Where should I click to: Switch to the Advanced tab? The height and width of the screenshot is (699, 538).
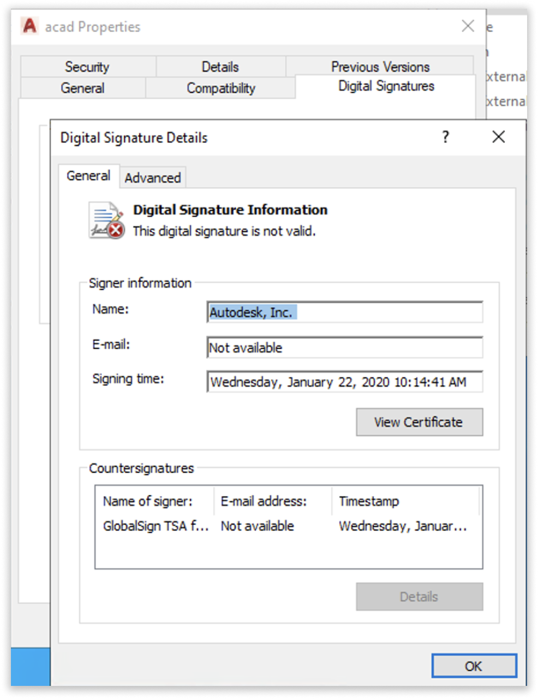(x=153, y=178)
